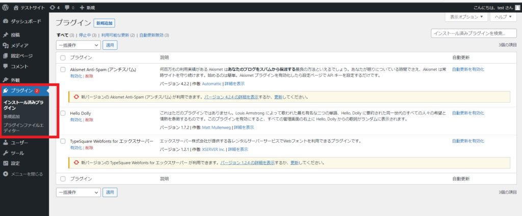The image size is (522, 216).
Task: Focus the インストール済みプラグインを検索 search field
Action: click(474, 33)
